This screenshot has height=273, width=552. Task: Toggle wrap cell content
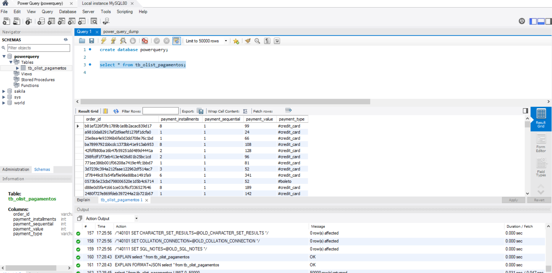pyautogui.click(x=245, y=111)
